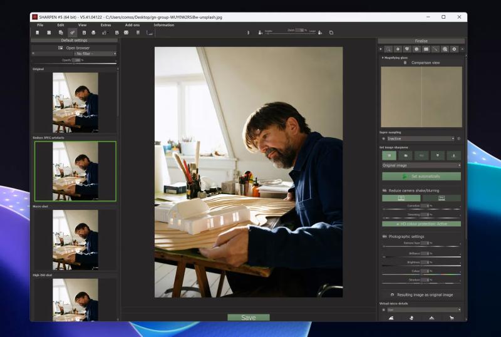Click the Open browser icon
Image resolution: width=501 pixels, height=337 pixels.
[61, 48]
